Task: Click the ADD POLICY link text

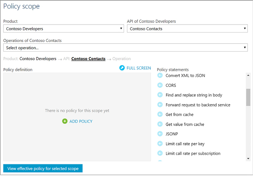Action: click(81, 121)
